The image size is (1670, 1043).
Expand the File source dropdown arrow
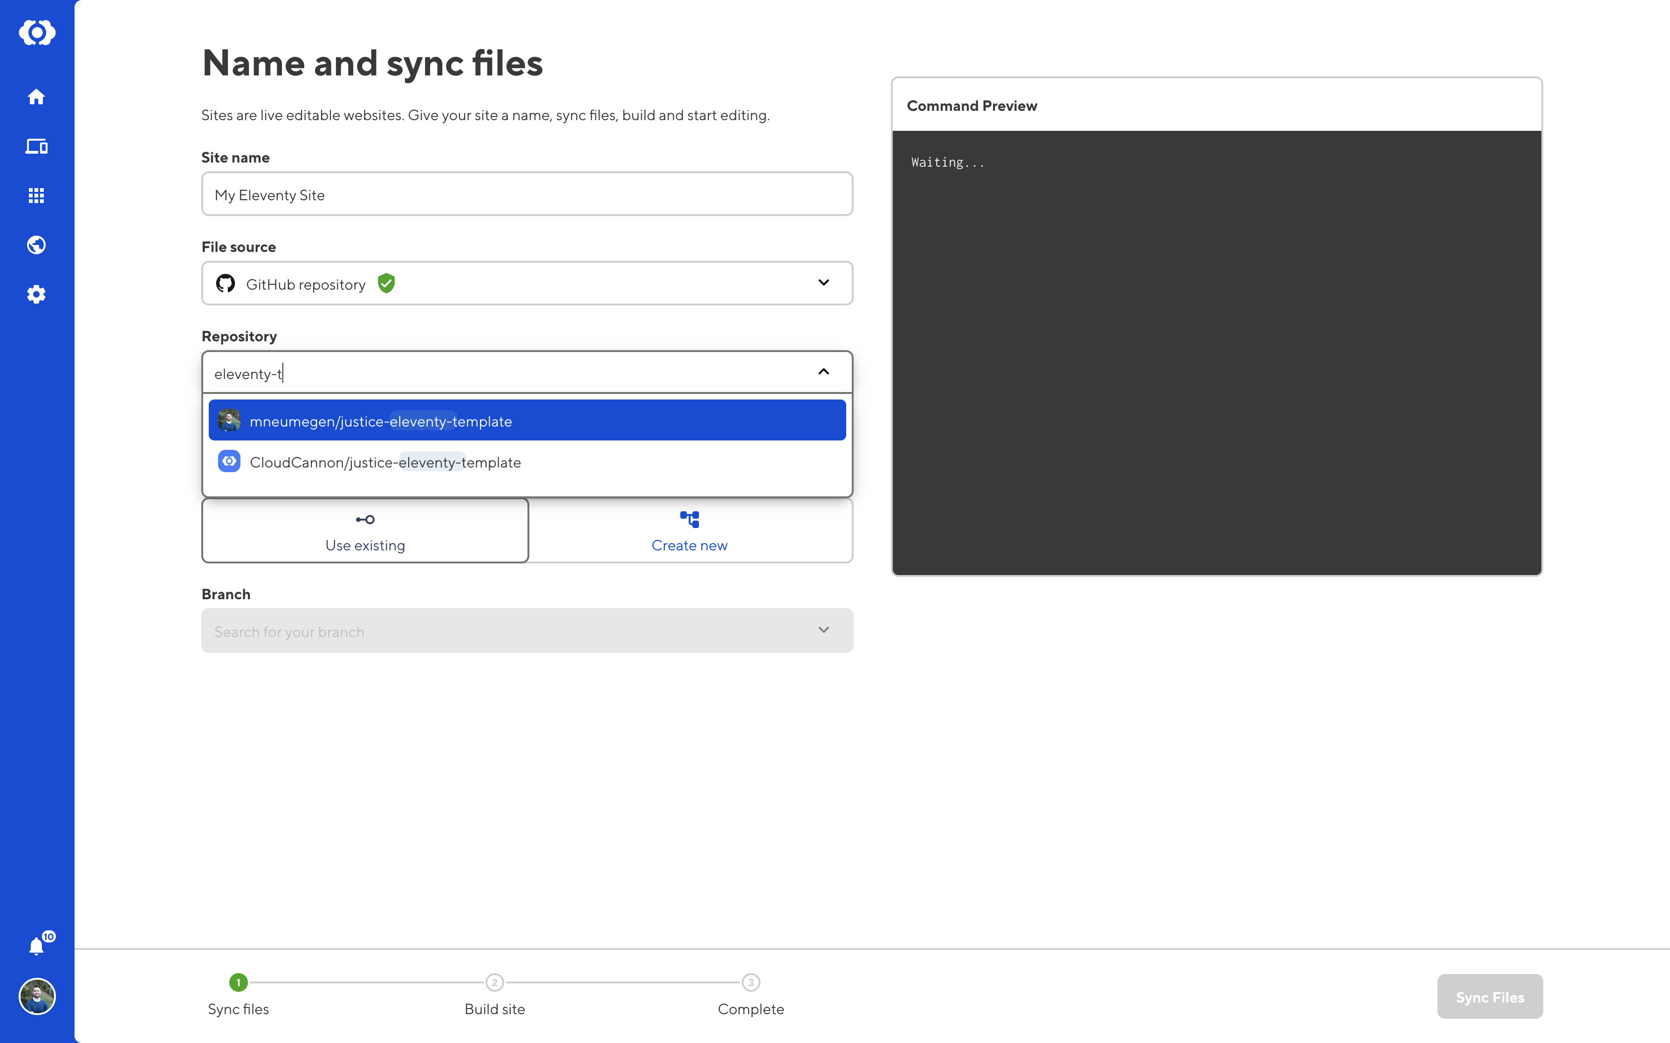click(823, 283)
